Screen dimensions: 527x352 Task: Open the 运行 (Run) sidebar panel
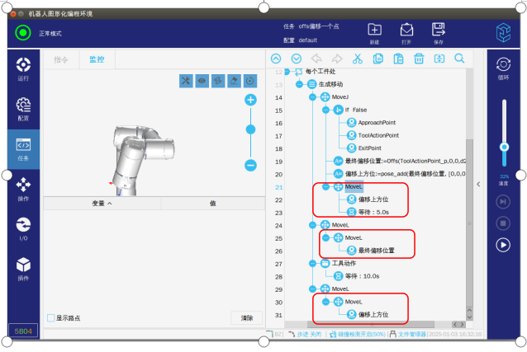[23, 68]
